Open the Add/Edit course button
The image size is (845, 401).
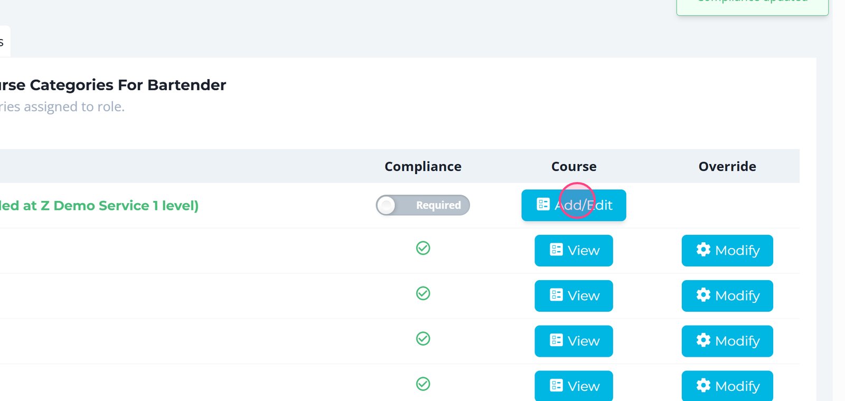574,205
